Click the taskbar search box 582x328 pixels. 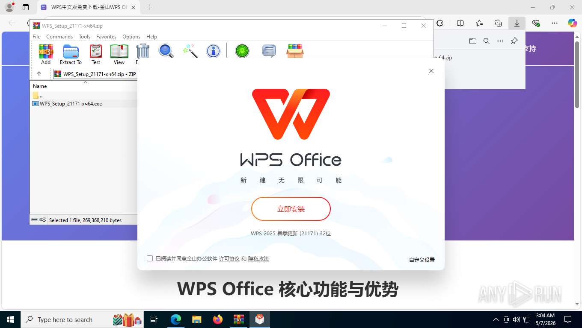tap(82, 319)
